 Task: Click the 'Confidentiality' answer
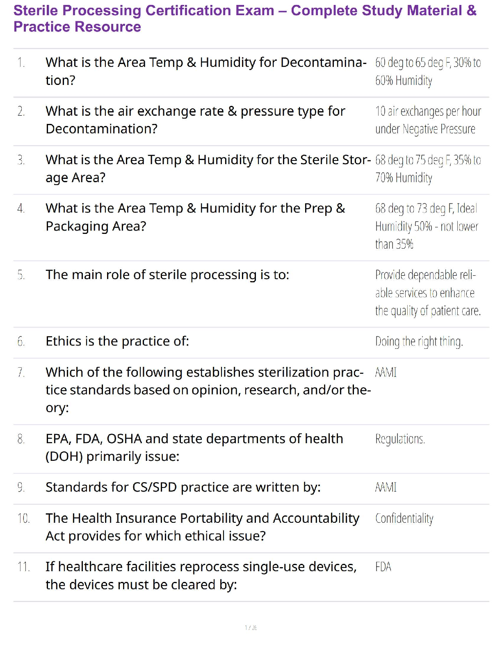coord(404,518)
